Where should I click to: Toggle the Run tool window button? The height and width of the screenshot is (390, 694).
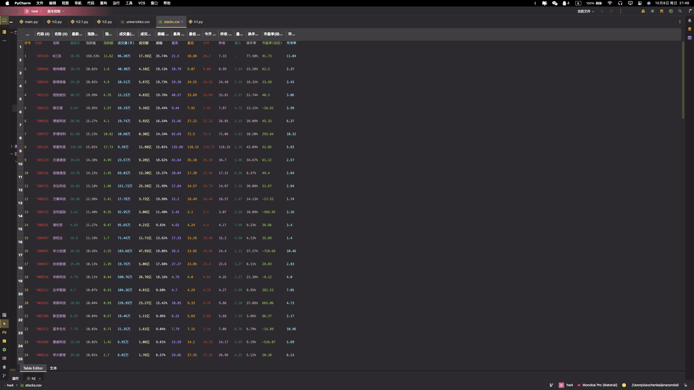4,324
